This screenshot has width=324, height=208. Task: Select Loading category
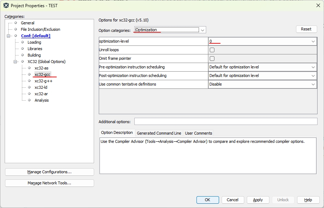(x=34, y=42)
